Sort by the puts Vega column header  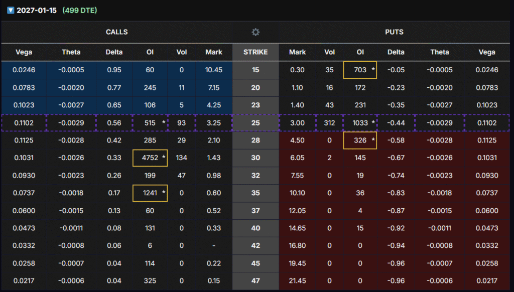(x=486, y=52)
